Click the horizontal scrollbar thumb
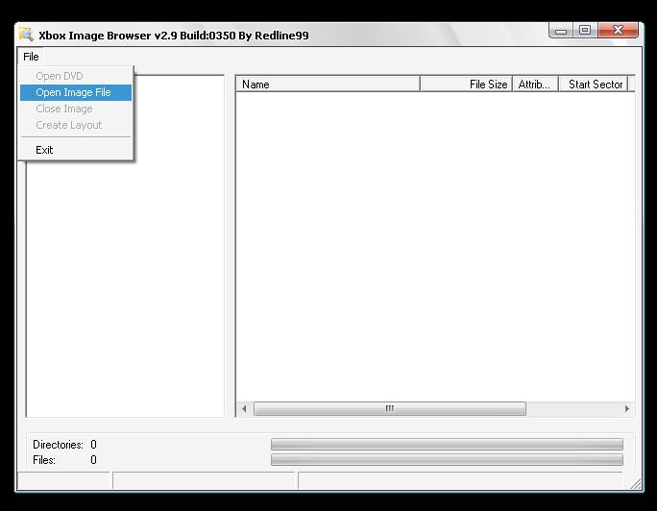The height and width of the screenshot is (511, 657). pyautogui.click(x=390, y=408)
